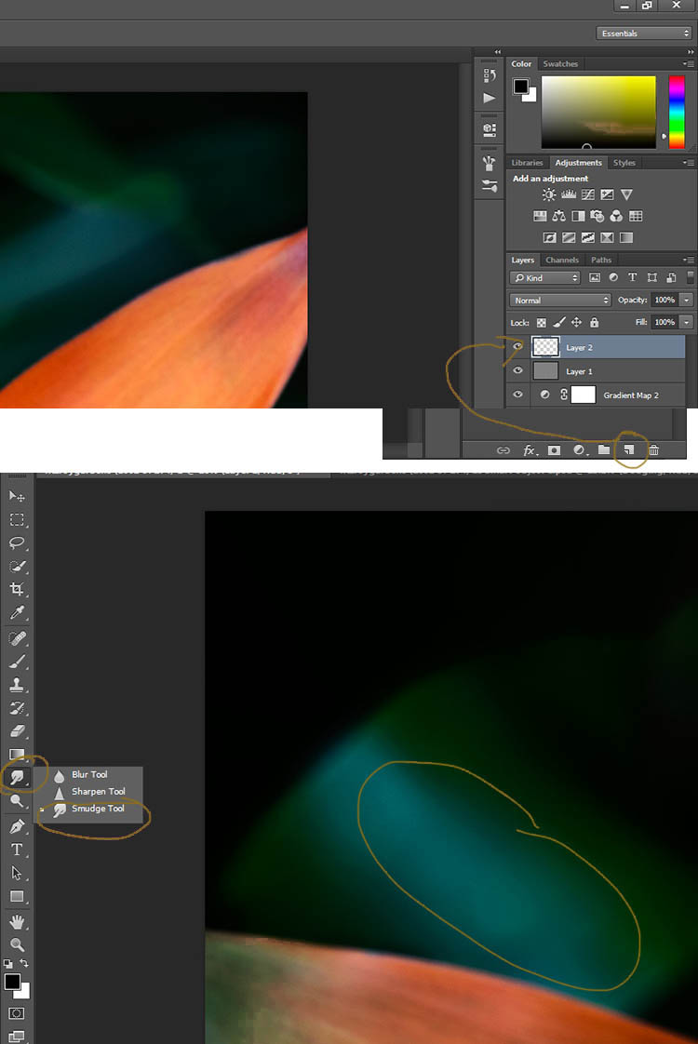Toggle visibility of Layer 1
This screenshot has width=698, height=1044.
point(518,370)
